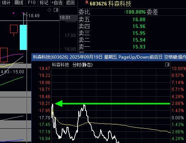Viewport: 186px width, 143px height.
Task: Click the 分时(静态) chart label
Action: tap(83, 65)
